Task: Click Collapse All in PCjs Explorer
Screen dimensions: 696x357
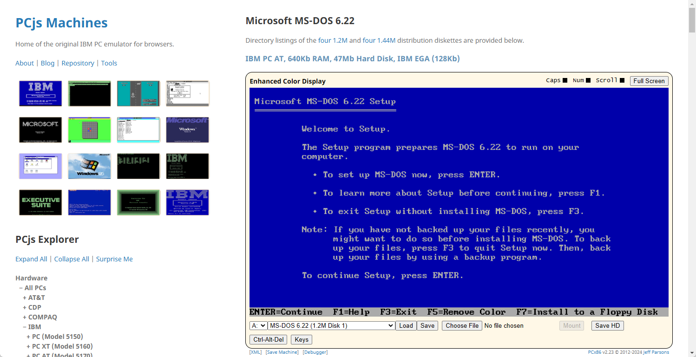Action: [x=72, y=259]
